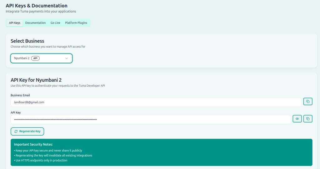Click the 'Business Email' field label

pyautogui.click(x=20, y=95)
